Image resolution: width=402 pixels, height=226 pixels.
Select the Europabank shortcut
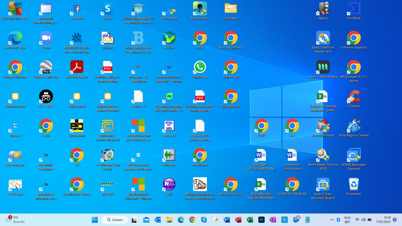77,128
